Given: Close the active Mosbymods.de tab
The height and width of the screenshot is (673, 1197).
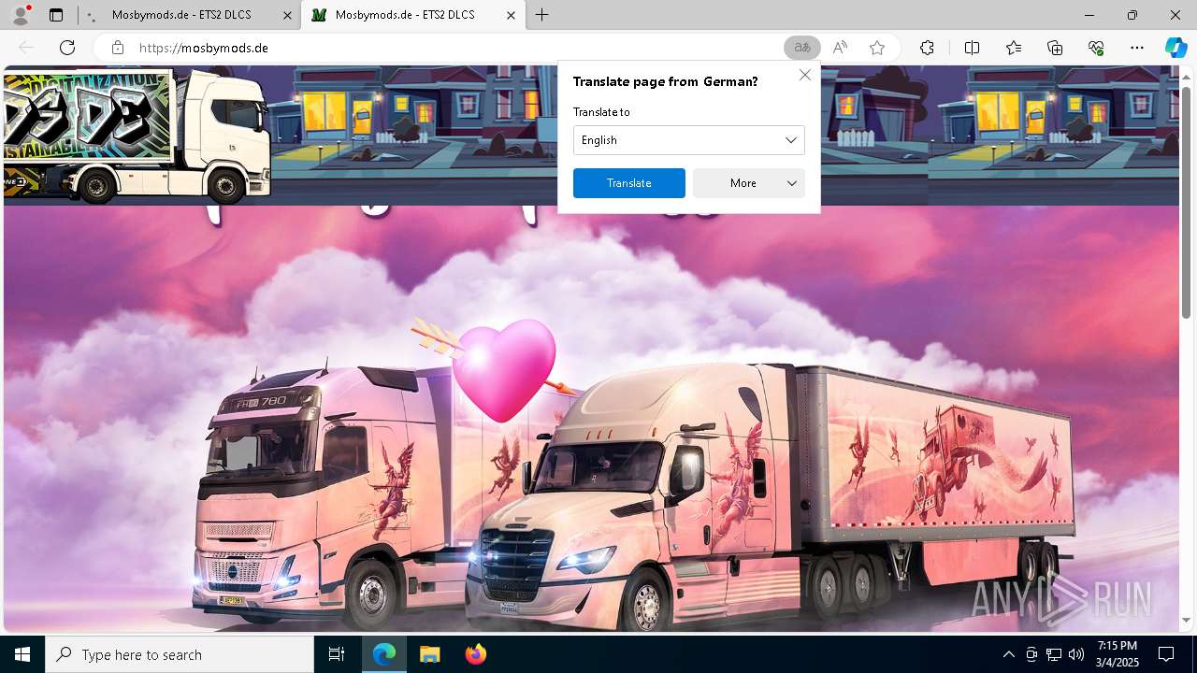Looking at the screenshot, I should click(511, 15).
